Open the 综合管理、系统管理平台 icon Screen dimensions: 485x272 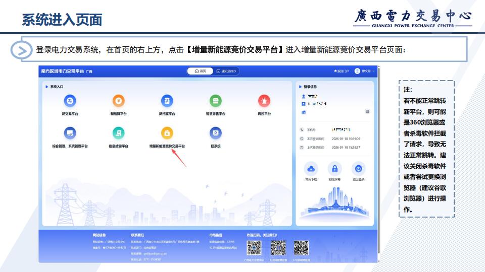(70, 133)
